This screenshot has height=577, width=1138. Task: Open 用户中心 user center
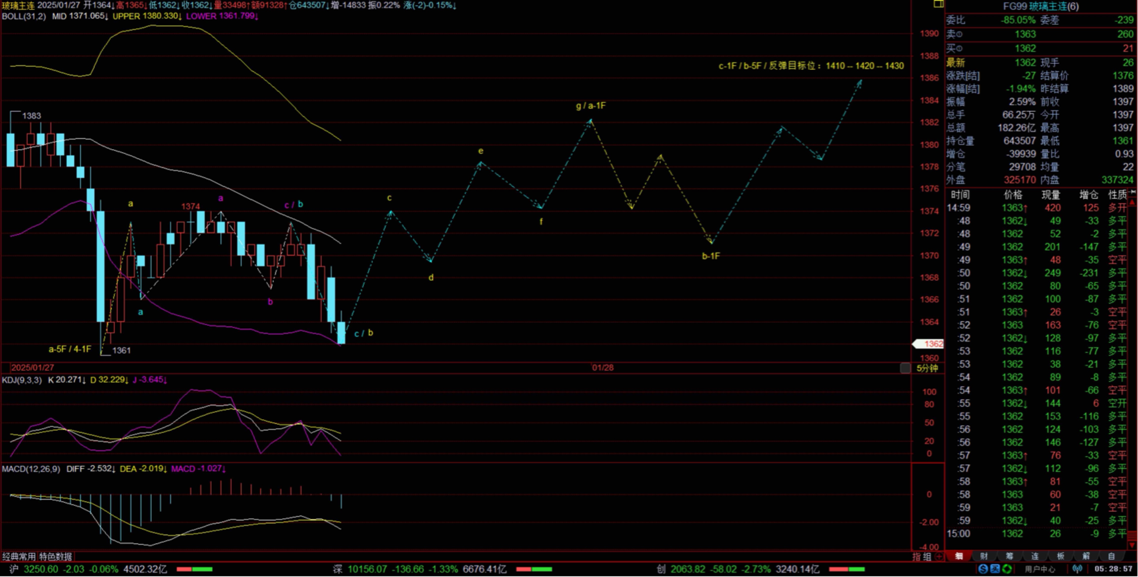pos(1040,569)
